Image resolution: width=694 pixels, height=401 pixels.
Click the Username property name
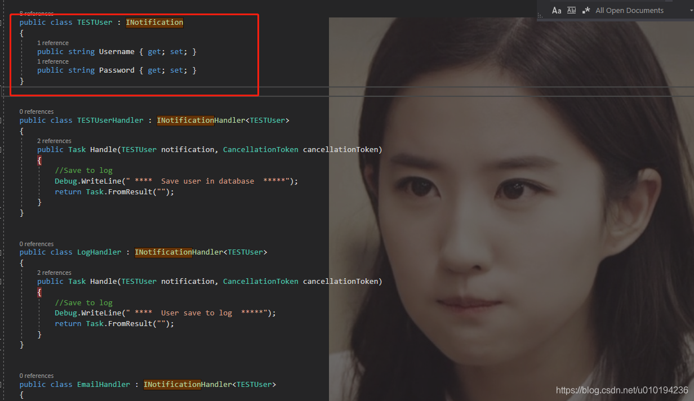point(117,52)
